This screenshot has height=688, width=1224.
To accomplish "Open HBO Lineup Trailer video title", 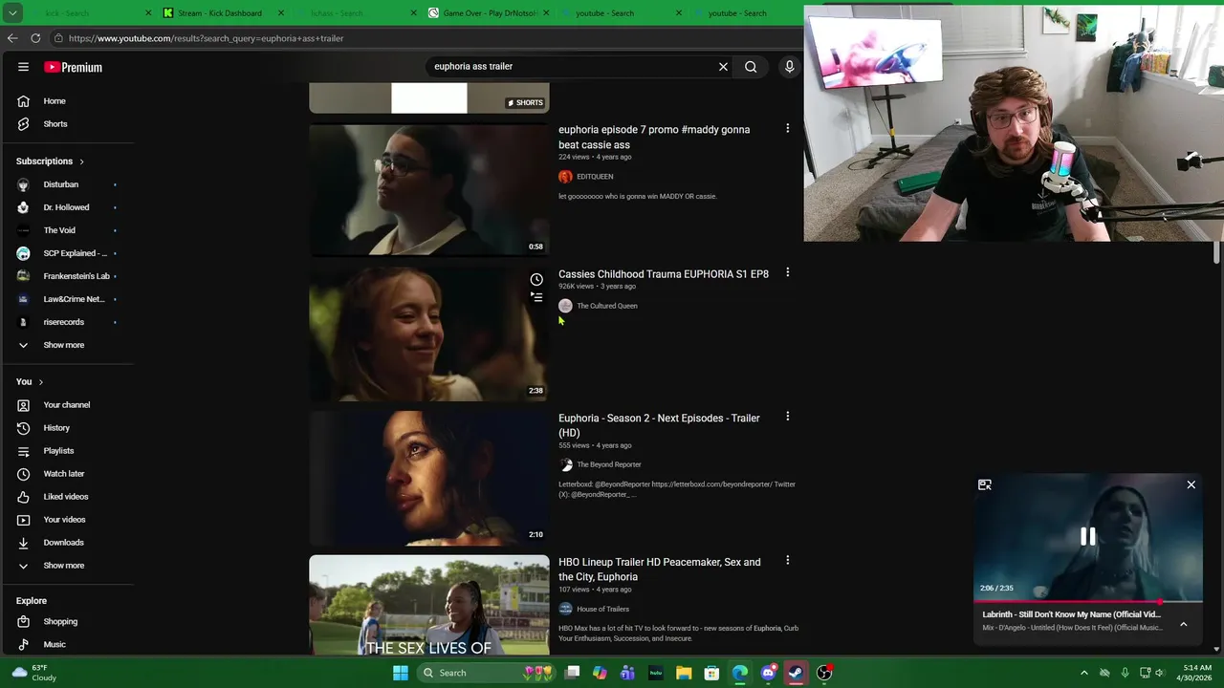I will (x=660, y=570).
